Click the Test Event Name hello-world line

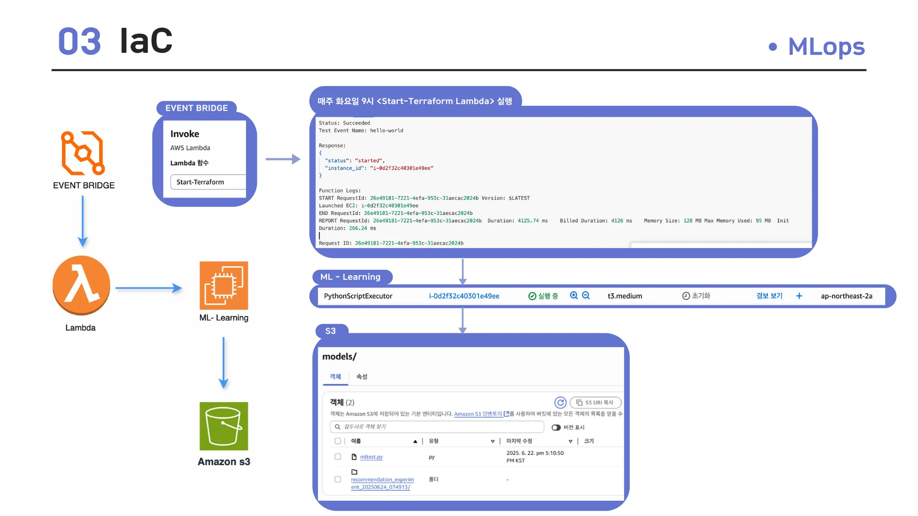tap(361, 131)
